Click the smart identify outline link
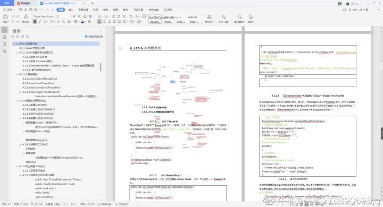Image resolution: width=383 pixels, height=207 pixels. point(94,36)
